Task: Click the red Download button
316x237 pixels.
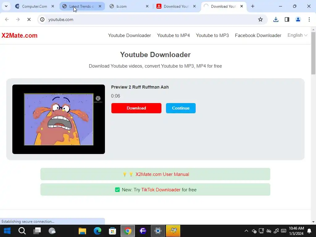Action: (136, 108)
